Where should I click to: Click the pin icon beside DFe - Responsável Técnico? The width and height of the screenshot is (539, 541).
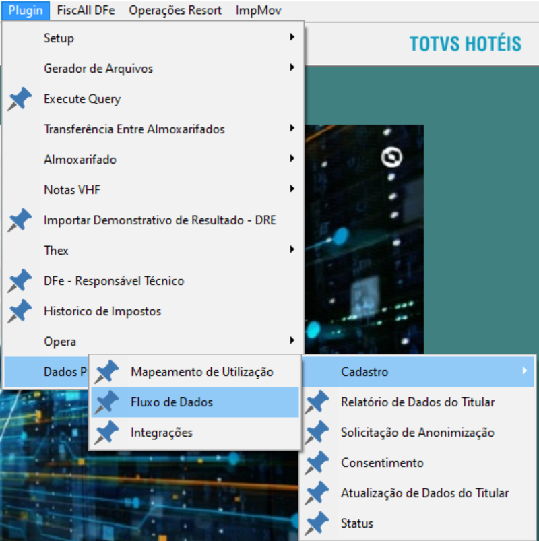point(20,281)
